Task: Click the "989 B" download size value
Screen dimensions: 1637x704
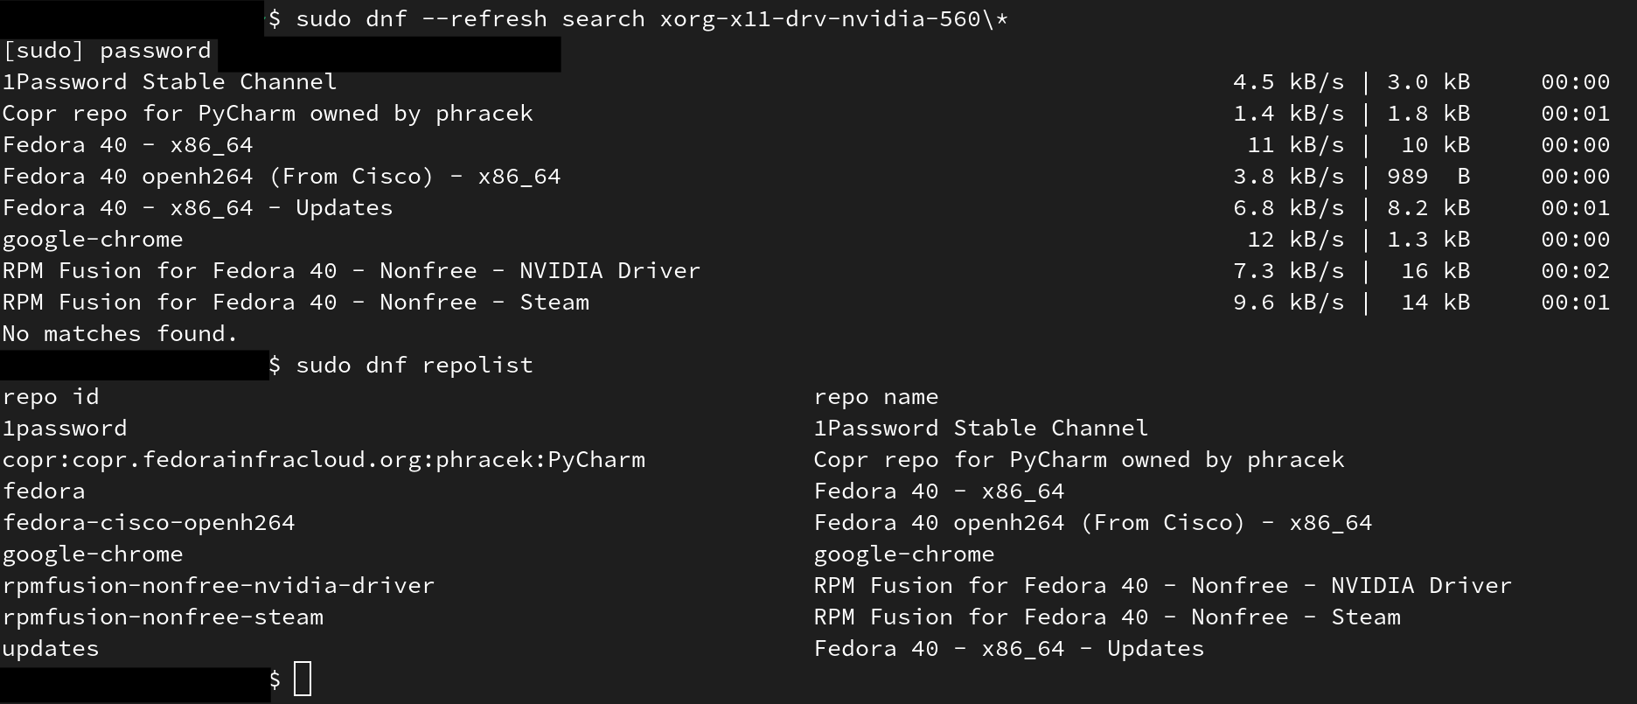Action: click(1428, 177)
